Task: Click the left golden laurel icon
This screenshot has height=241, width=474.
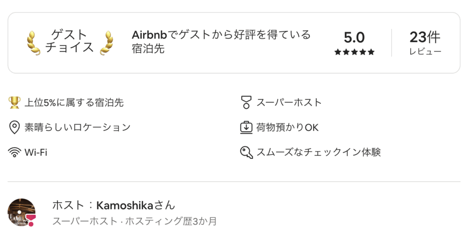Action: [x=33, y=42]
